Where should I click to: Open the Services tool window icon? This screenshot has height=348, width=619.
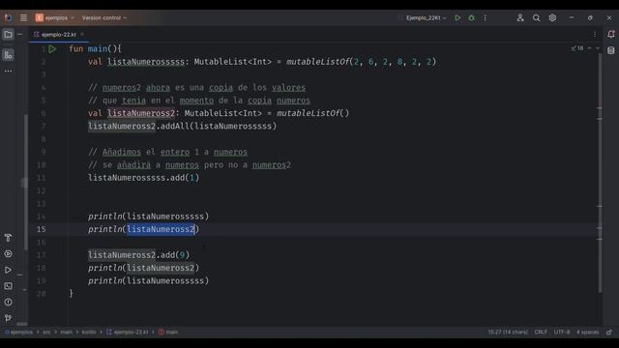coord(8,254)
